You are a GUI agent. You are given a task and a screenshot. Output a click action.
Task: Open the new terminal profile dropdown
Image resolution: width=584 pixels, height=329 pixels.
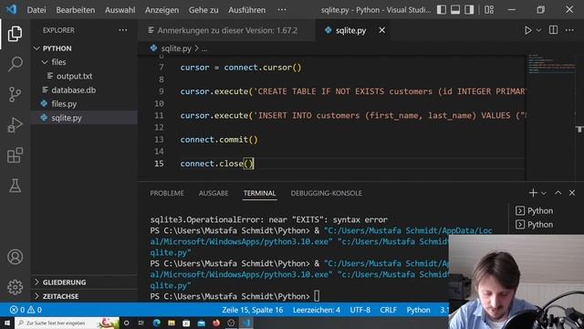point(544,193)
